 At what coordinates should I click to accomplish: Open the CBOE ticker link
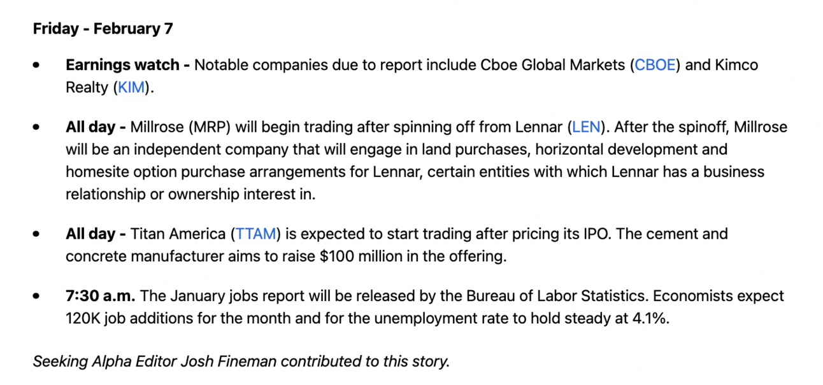tap(655, 66)
